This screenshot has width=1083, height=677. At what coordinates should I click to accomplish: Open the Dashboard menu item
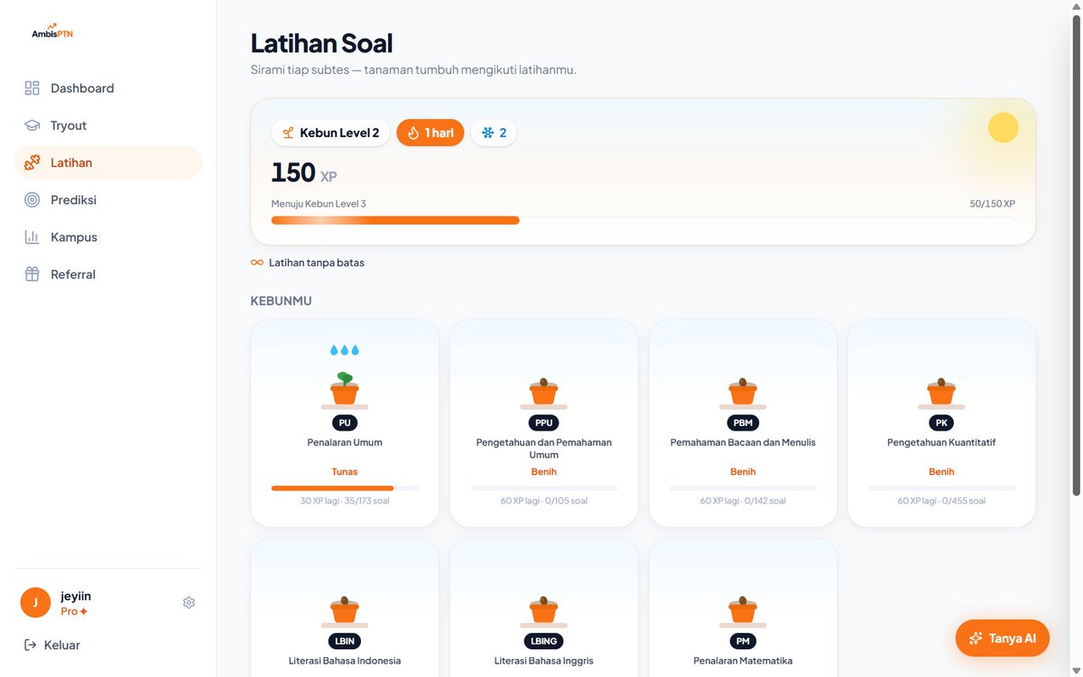[x=108, y=88]
